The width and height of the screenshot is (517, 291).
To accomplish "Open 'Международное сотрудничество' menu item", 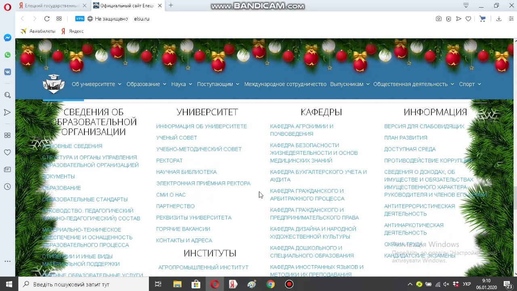I will pos(285,84).
